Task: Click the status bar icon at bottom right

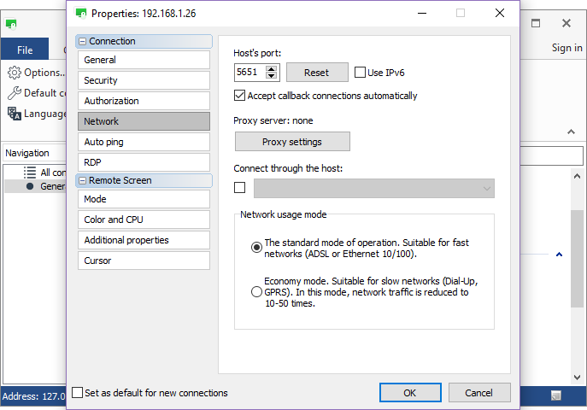Action: [555, 395]
